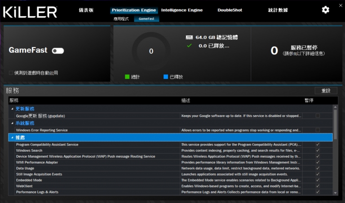Toggle the GameFast switch
This screenshot has width=345, height=203.
point(58,51)
